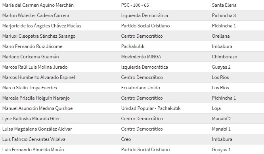Select the Guayas 2 province cell
Viewport: 264px width, 154px height.
pos(221,67)
